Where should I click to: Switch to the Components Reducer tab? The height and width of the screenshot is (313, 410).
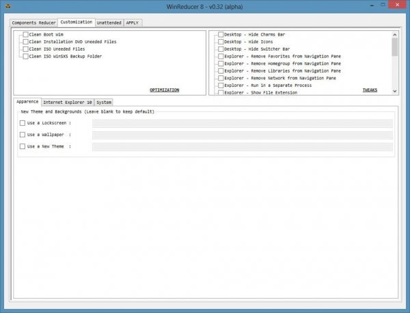click(33, 23)
